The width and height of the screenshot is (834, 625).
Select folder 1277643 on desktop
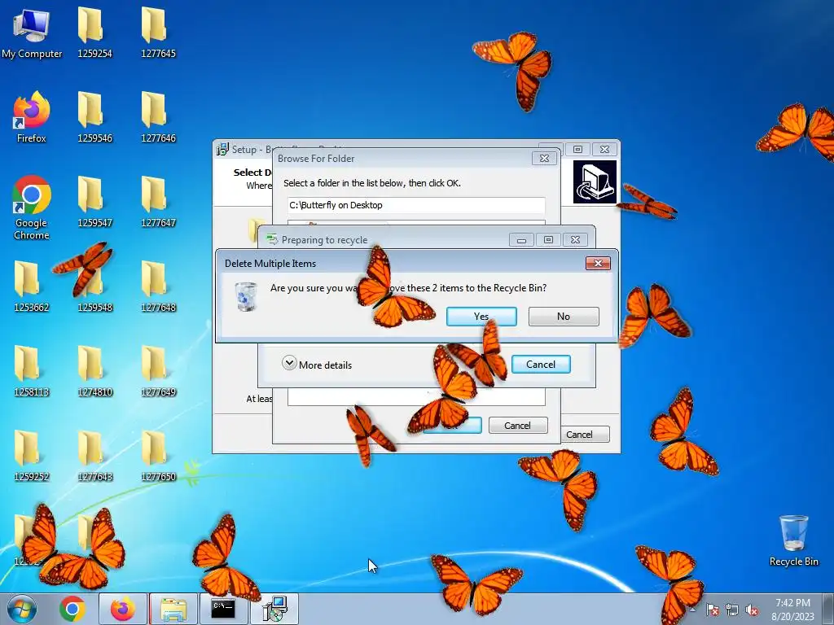click(94, 457)
